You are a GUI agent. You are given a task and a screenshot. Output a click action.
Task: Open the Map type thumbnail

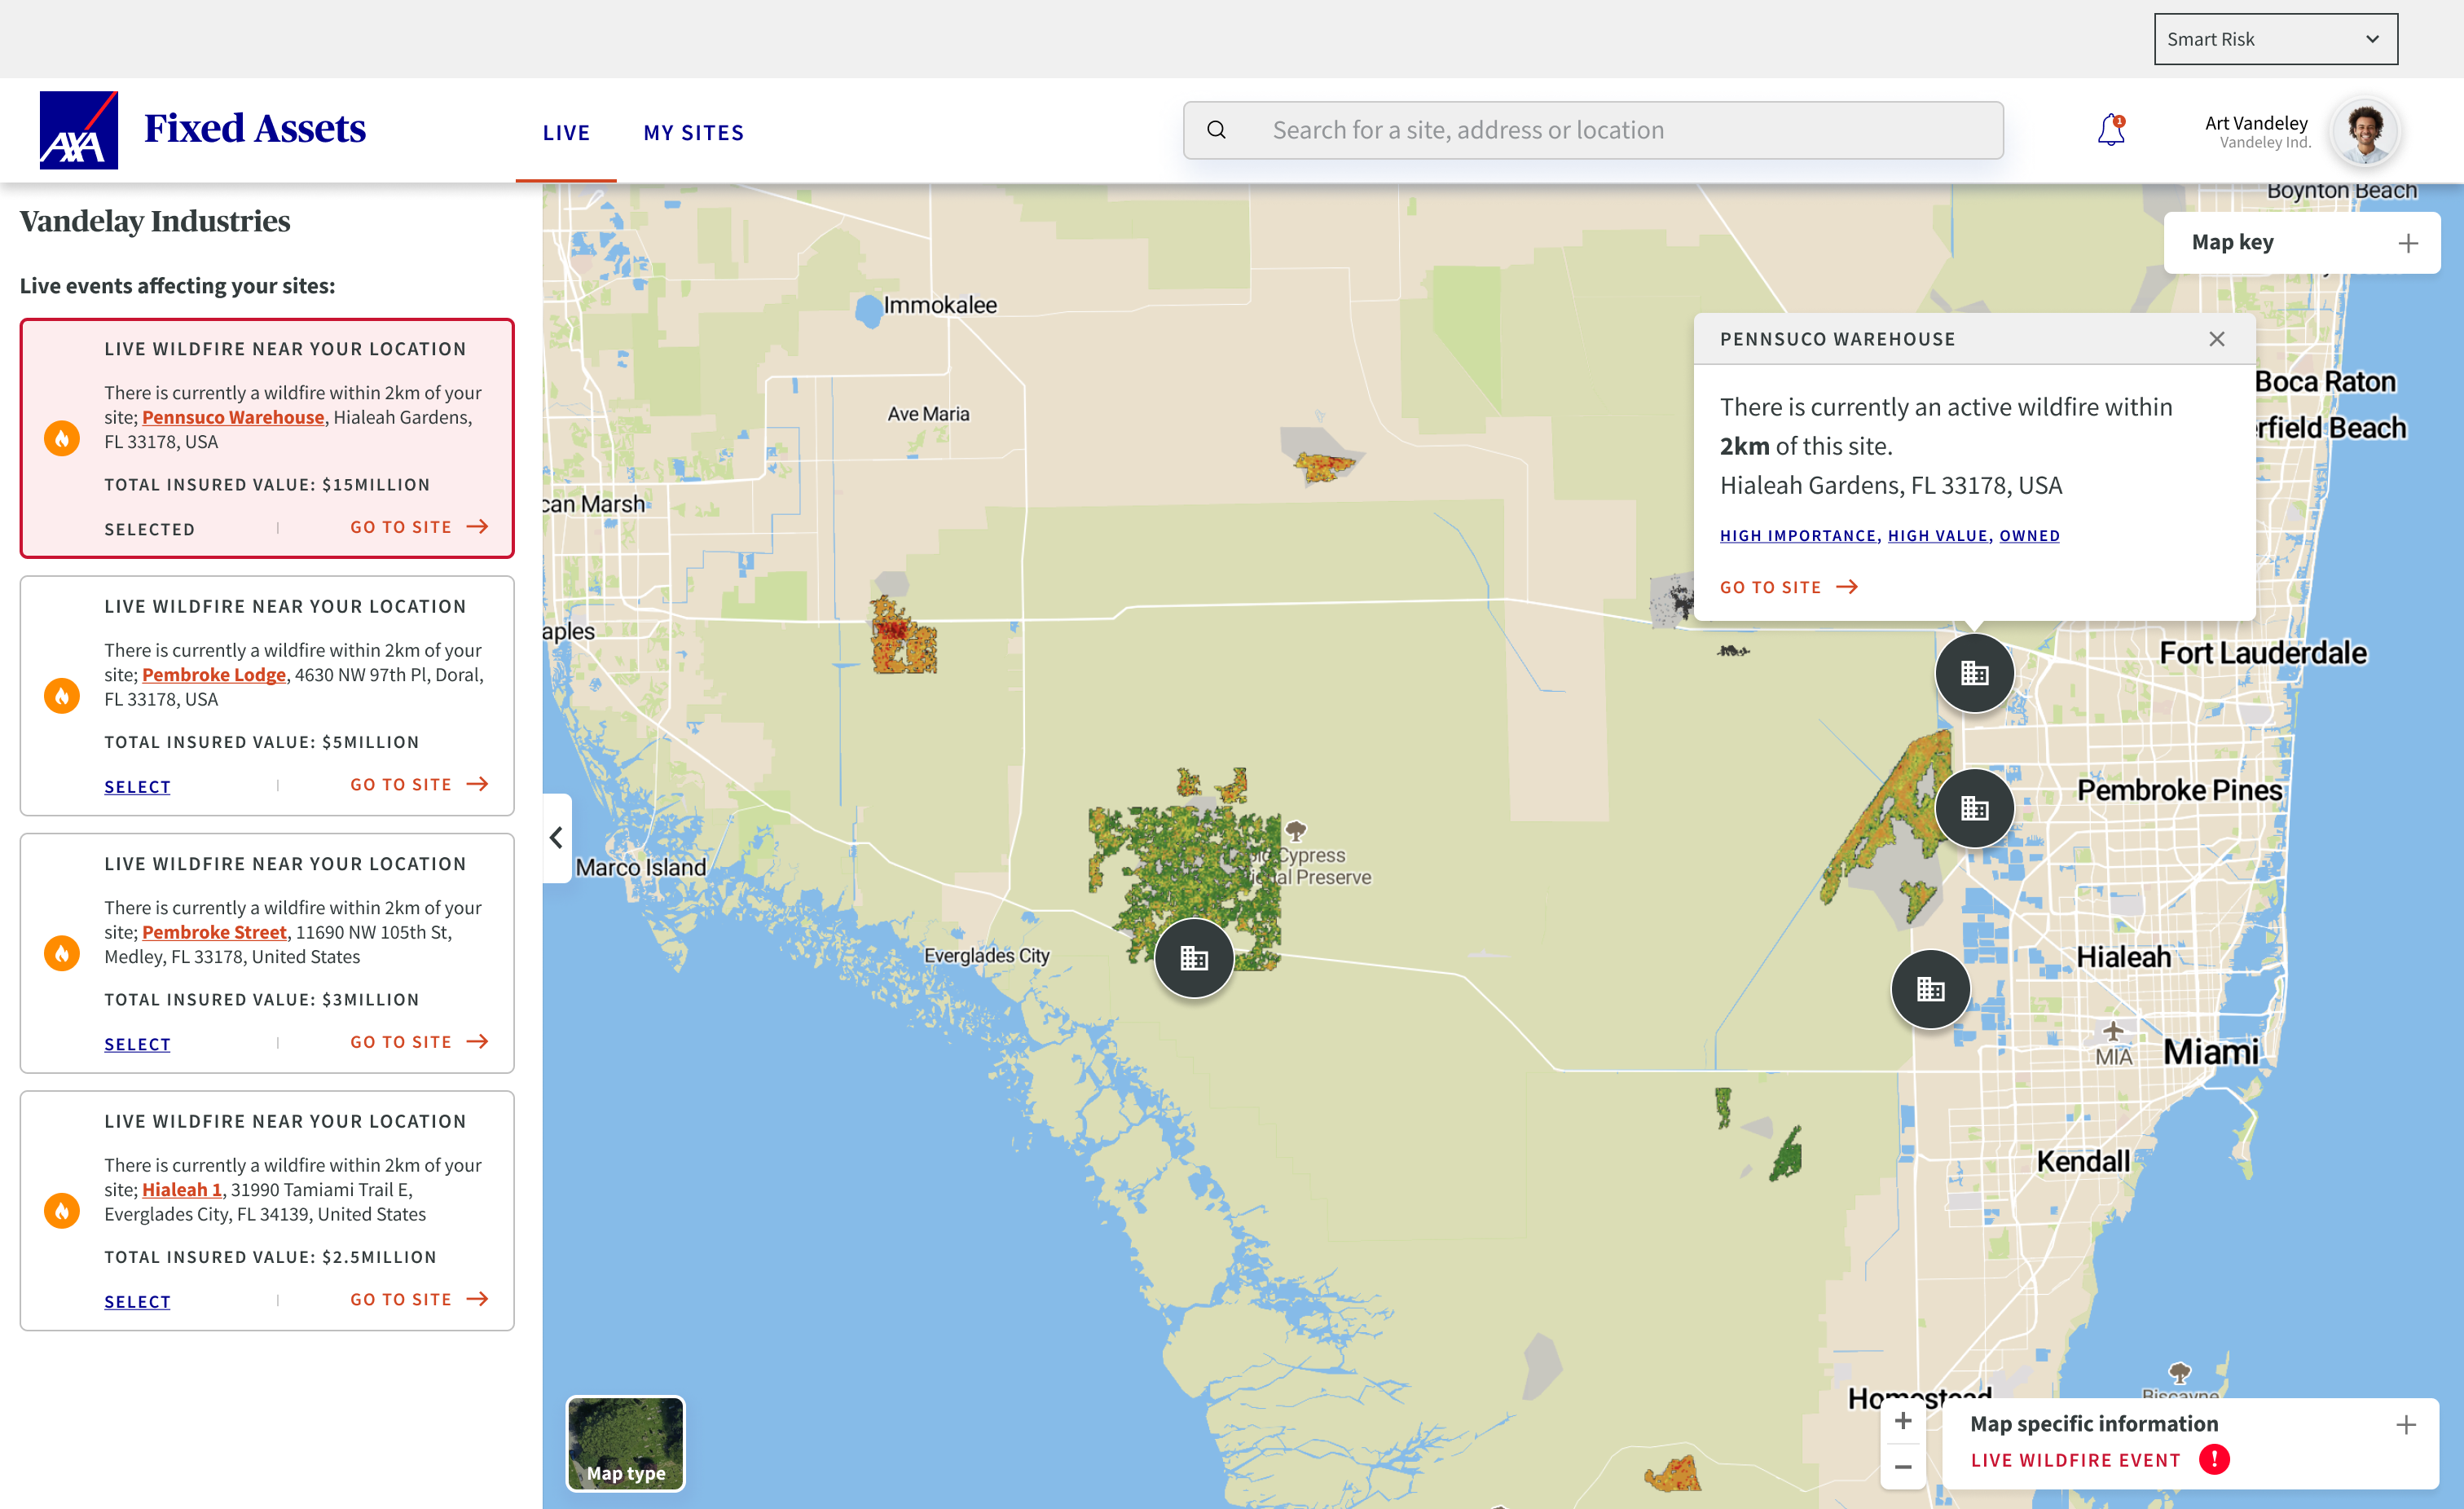pyautogui.click(x=625, y=1443)
